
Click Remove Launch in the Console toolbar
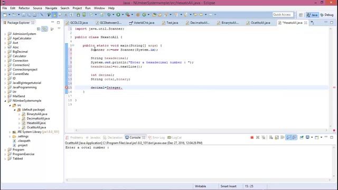click(258, 137)
